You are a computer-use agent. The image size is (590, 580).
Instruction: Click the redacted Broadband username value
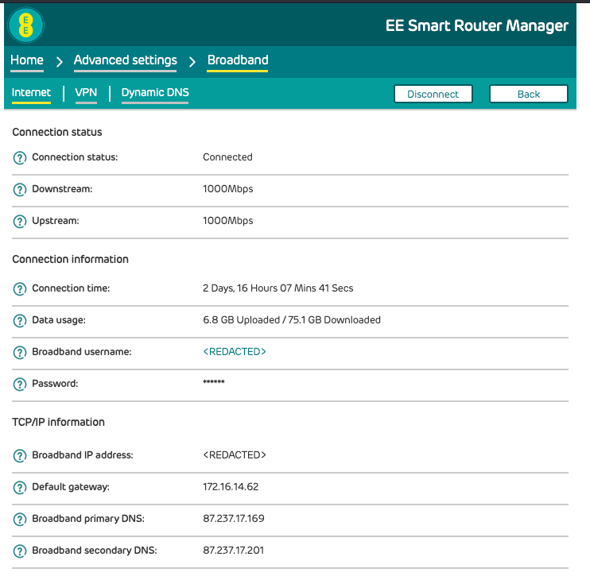pos(235,352)
